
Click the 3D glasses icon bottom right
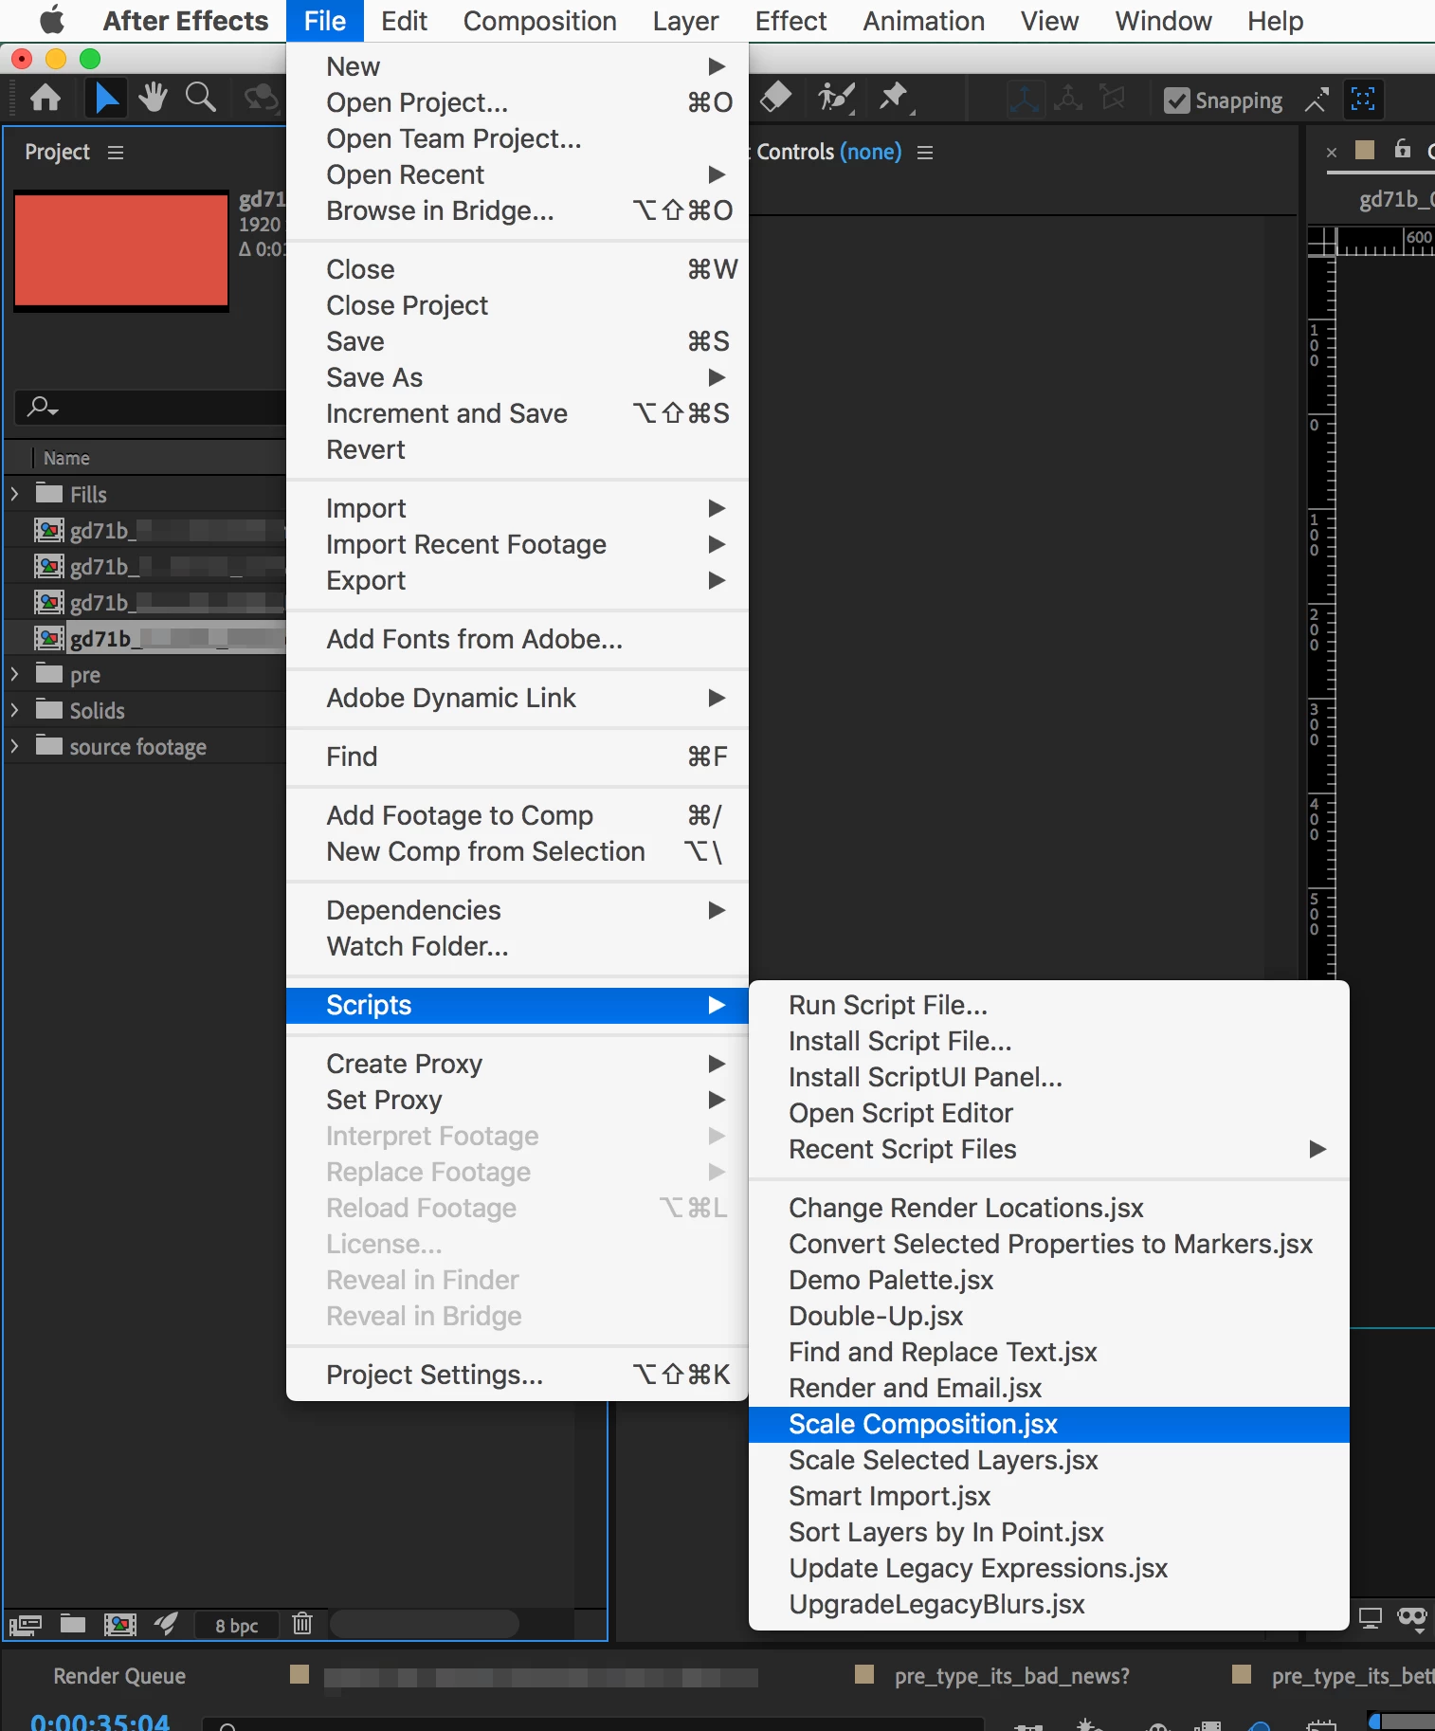pos(1412,1618)
